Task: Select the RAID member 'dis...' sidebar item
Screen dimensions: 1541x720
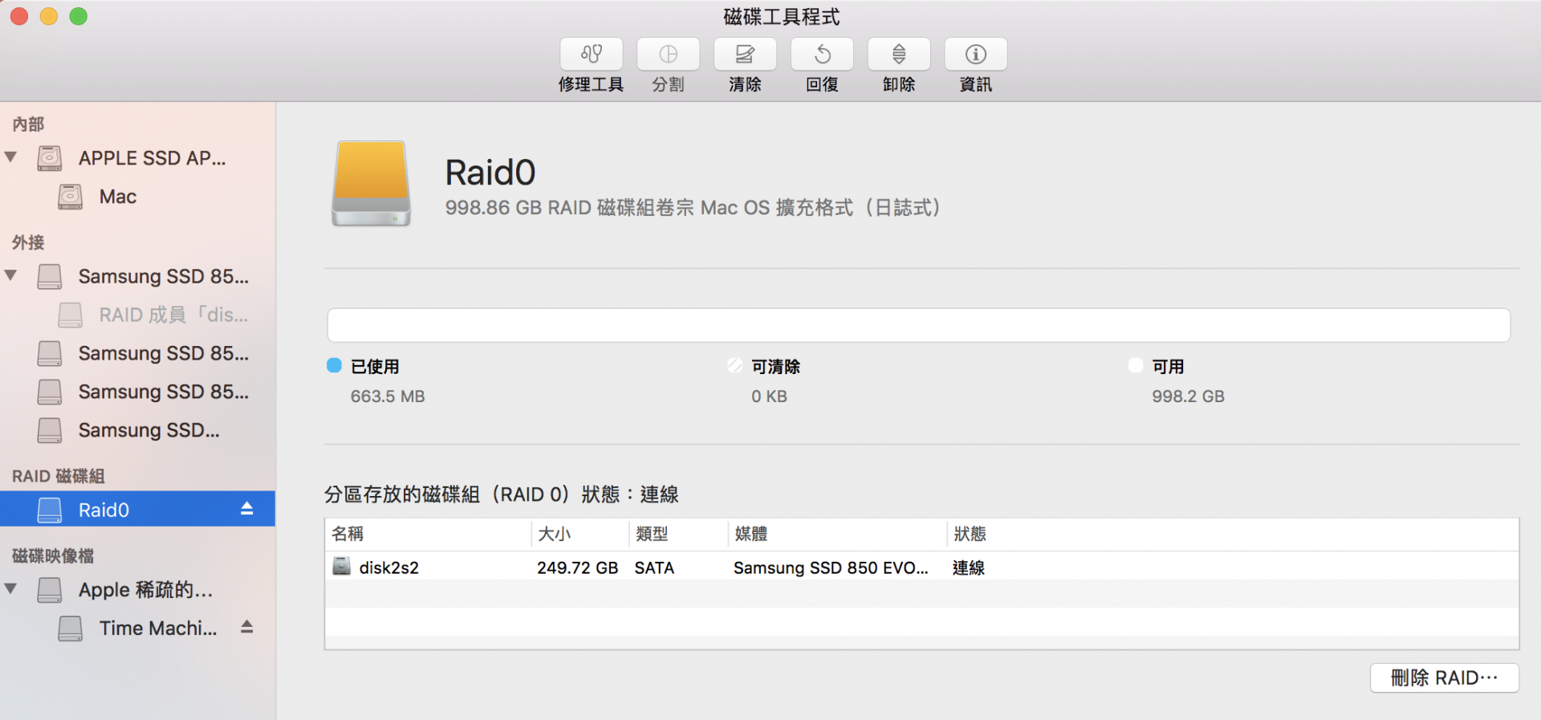Action: 173,315
